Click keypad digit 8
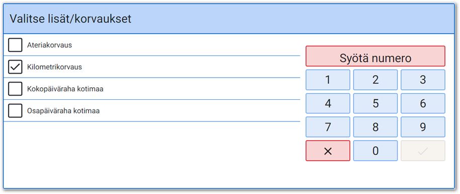This screenshot has width=460, height=194. [375, 127]
